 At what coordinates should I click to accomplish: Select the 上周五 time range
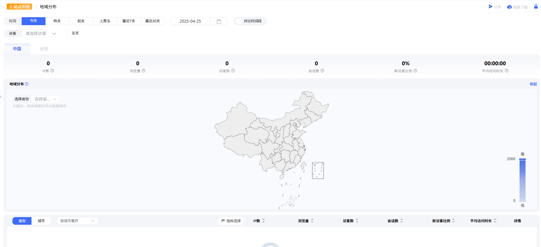pos(105,21)
